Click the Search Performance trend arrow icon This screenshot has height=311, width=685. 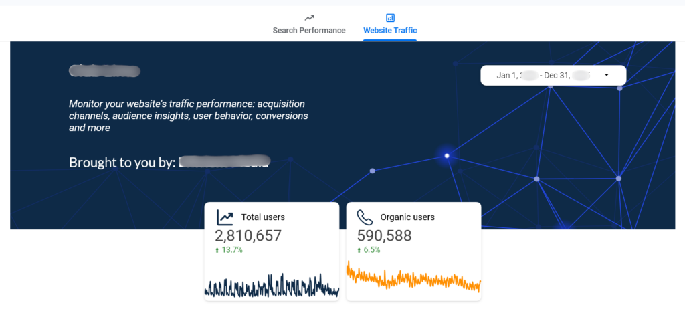point(309,18)
